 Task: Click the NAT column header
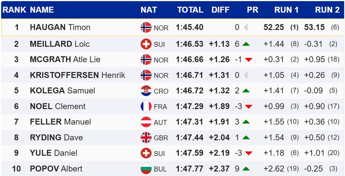tap(149, 10)
